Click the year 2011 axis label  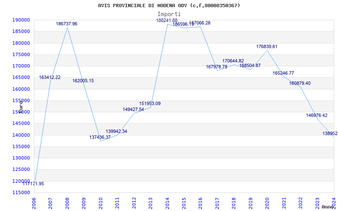point(117,203)
